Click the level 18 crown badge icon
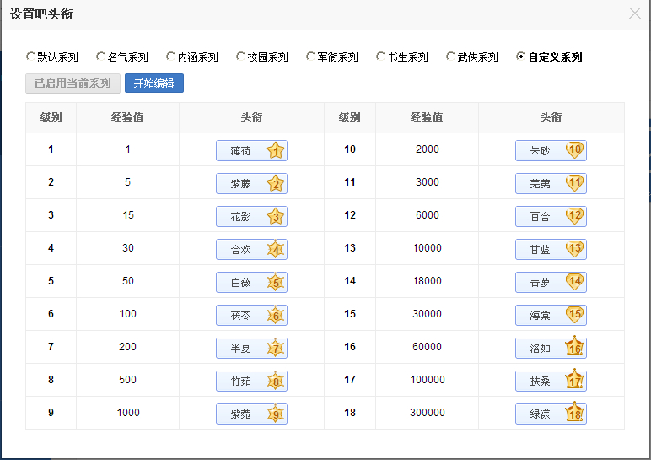 574,411
